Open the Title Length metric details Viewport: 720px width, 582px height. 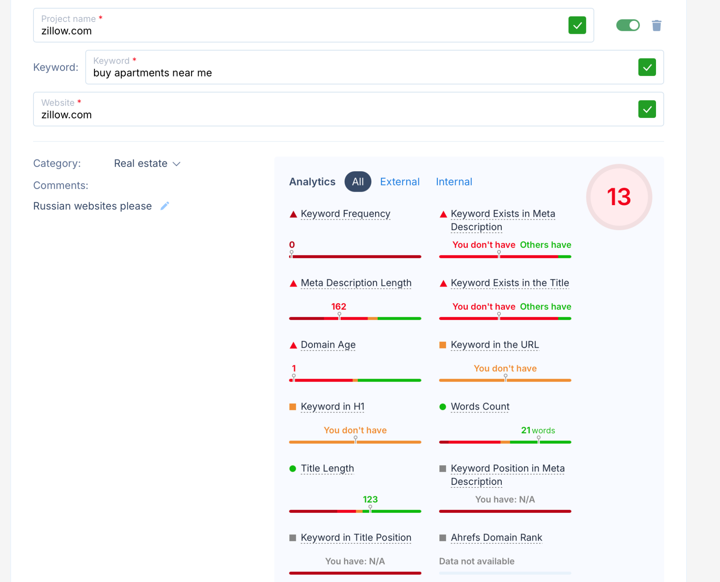[x=327, y=468]
